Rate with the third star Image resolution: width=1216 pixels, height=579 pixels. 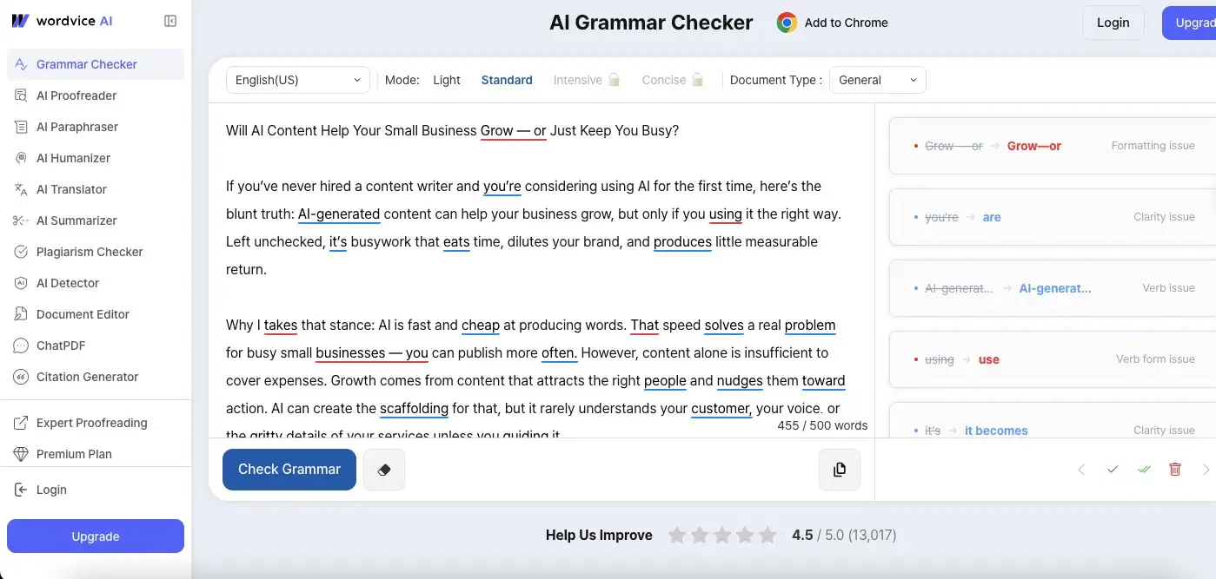point(722,536)
